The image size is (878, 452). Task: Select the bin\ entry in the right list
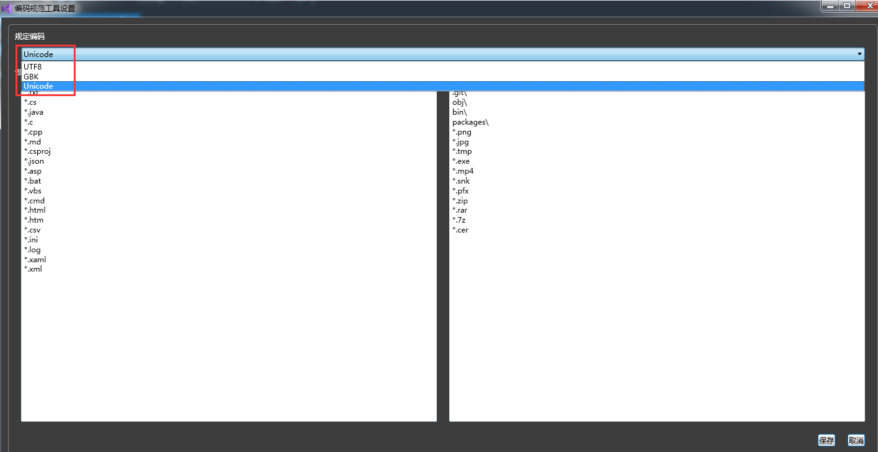[x=459, y=112]
